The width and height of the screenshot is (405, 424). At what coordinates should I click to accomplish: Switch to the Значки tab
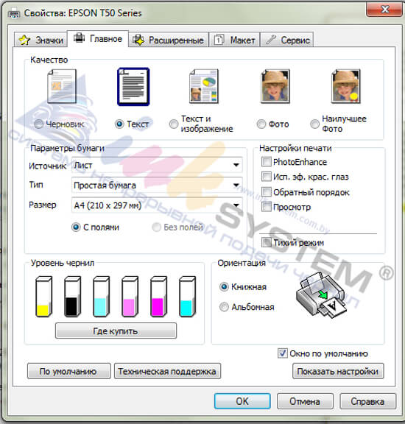coord(40,40)
